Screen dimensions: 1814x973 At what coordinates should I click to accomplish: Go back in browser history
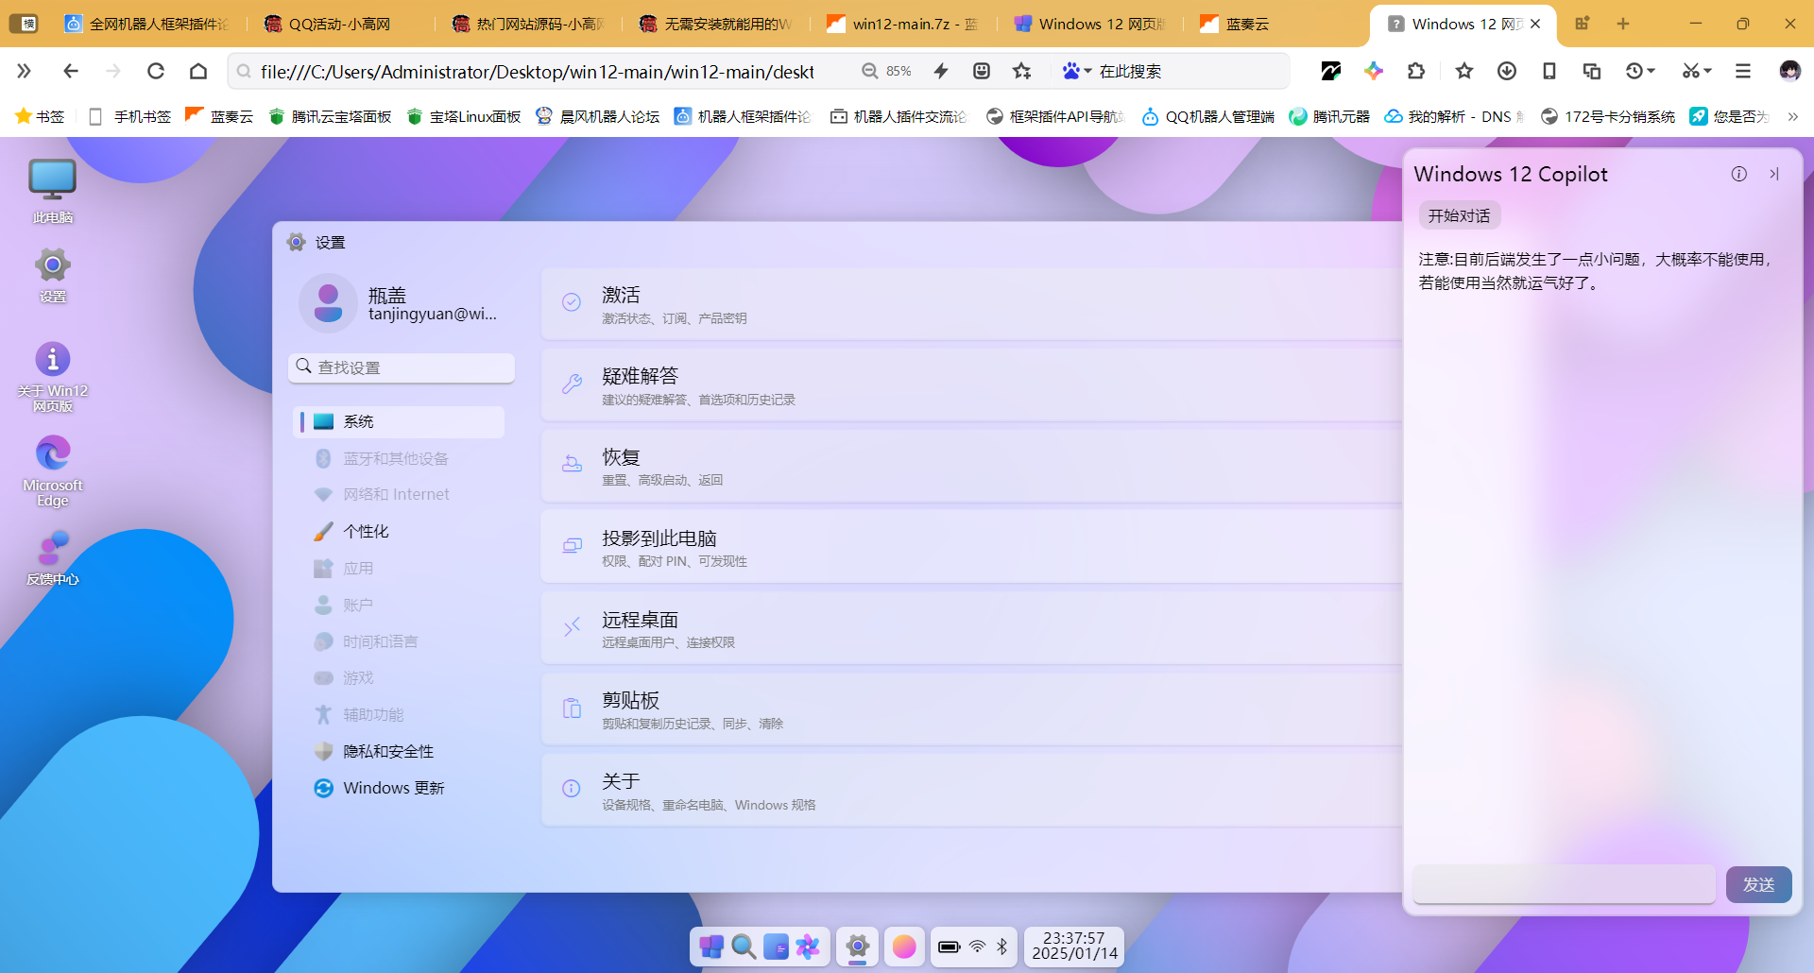point(71,71)
